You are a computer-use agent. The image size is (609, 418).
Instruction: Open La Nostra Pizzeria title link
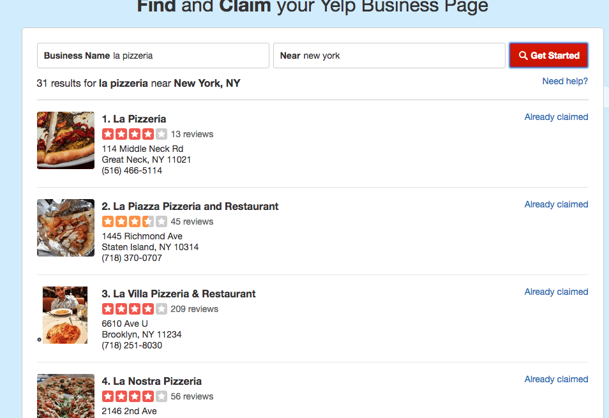[x=151, y=381]
